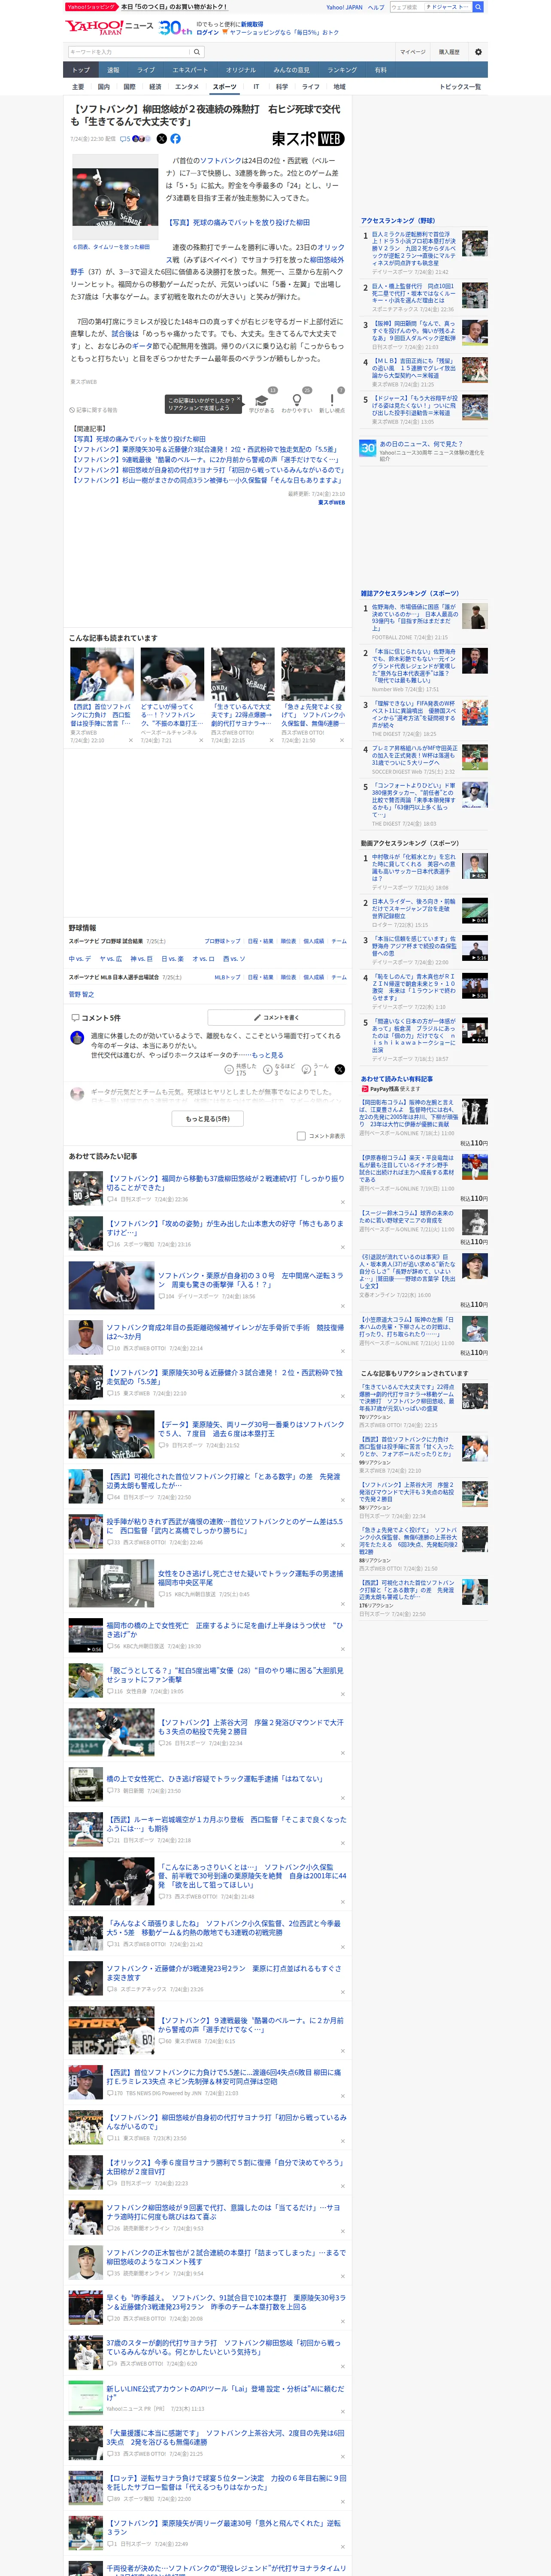Image resolution: width=551 pixels, height=2576 pixels.
Task: Submit the header web search button
Action: [x=478, y=7]
